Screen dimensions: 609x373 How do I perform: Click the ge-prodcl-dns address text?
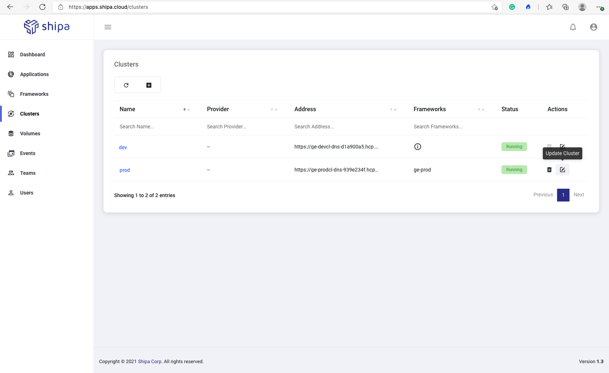coord(336,170)
